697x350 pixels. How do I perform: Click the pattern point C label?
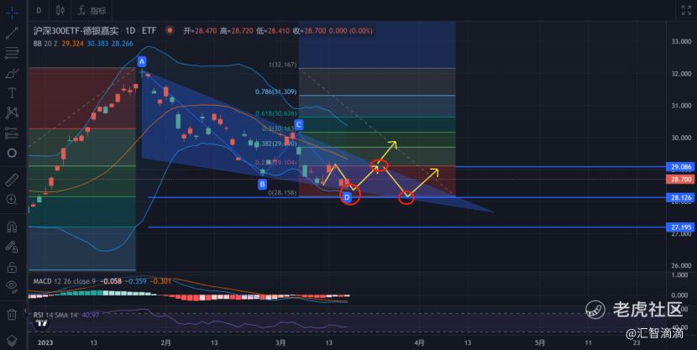[299, 124]
